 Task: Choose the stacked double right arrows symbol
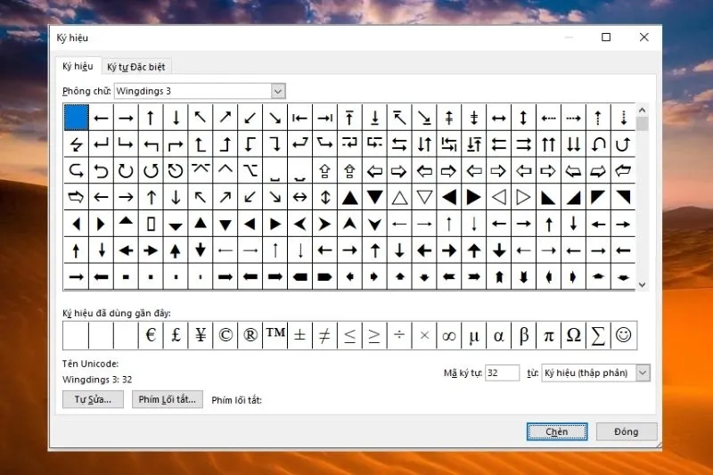coord(523,144)
